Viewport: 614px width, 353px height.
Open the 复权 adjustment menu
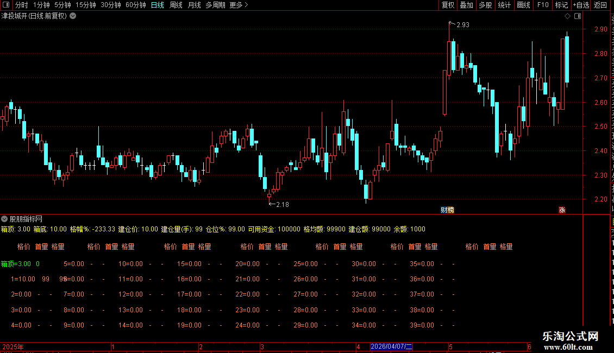pyautogui.click(x=448, y=5)
